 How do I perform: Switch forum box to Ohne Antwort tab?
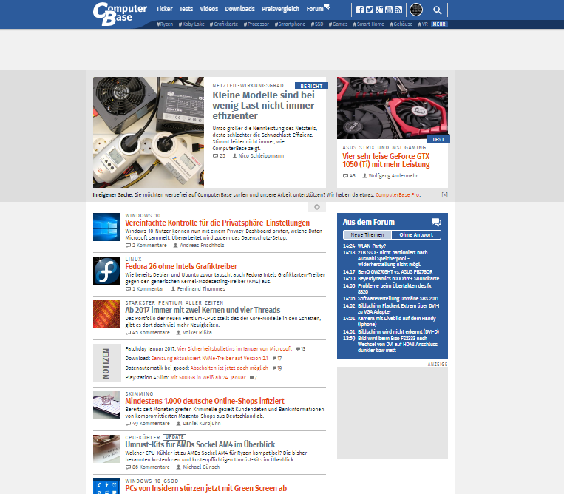coord(416,234)
